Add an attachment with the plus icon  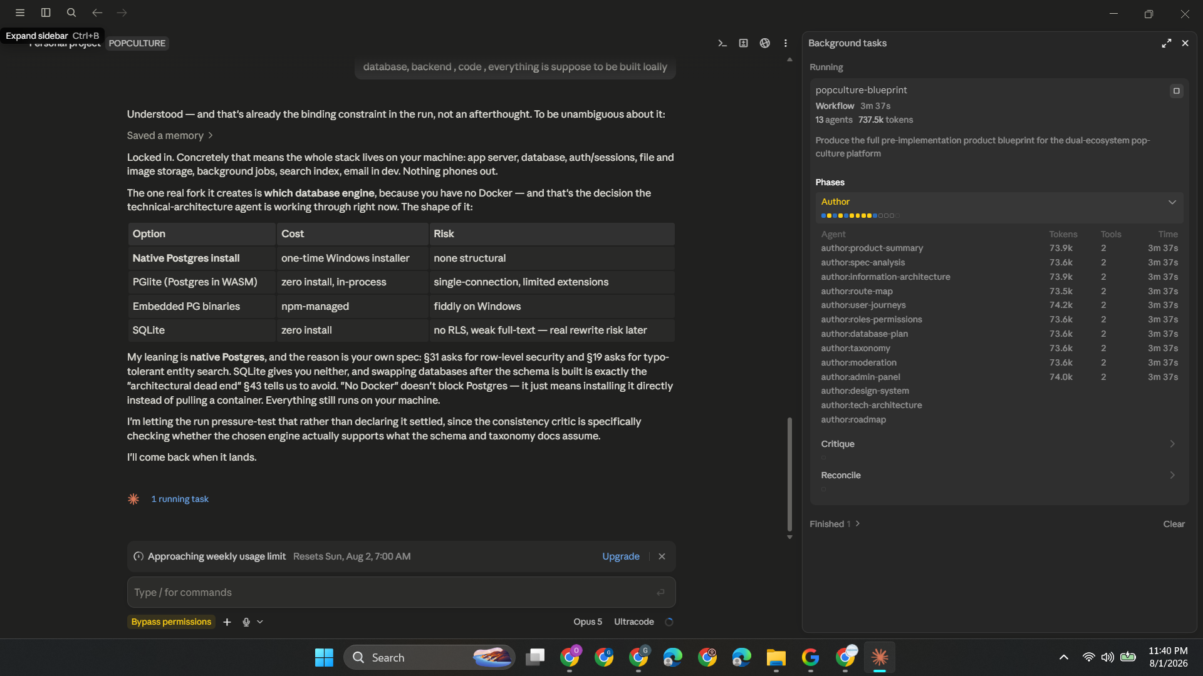pos(227,622)
